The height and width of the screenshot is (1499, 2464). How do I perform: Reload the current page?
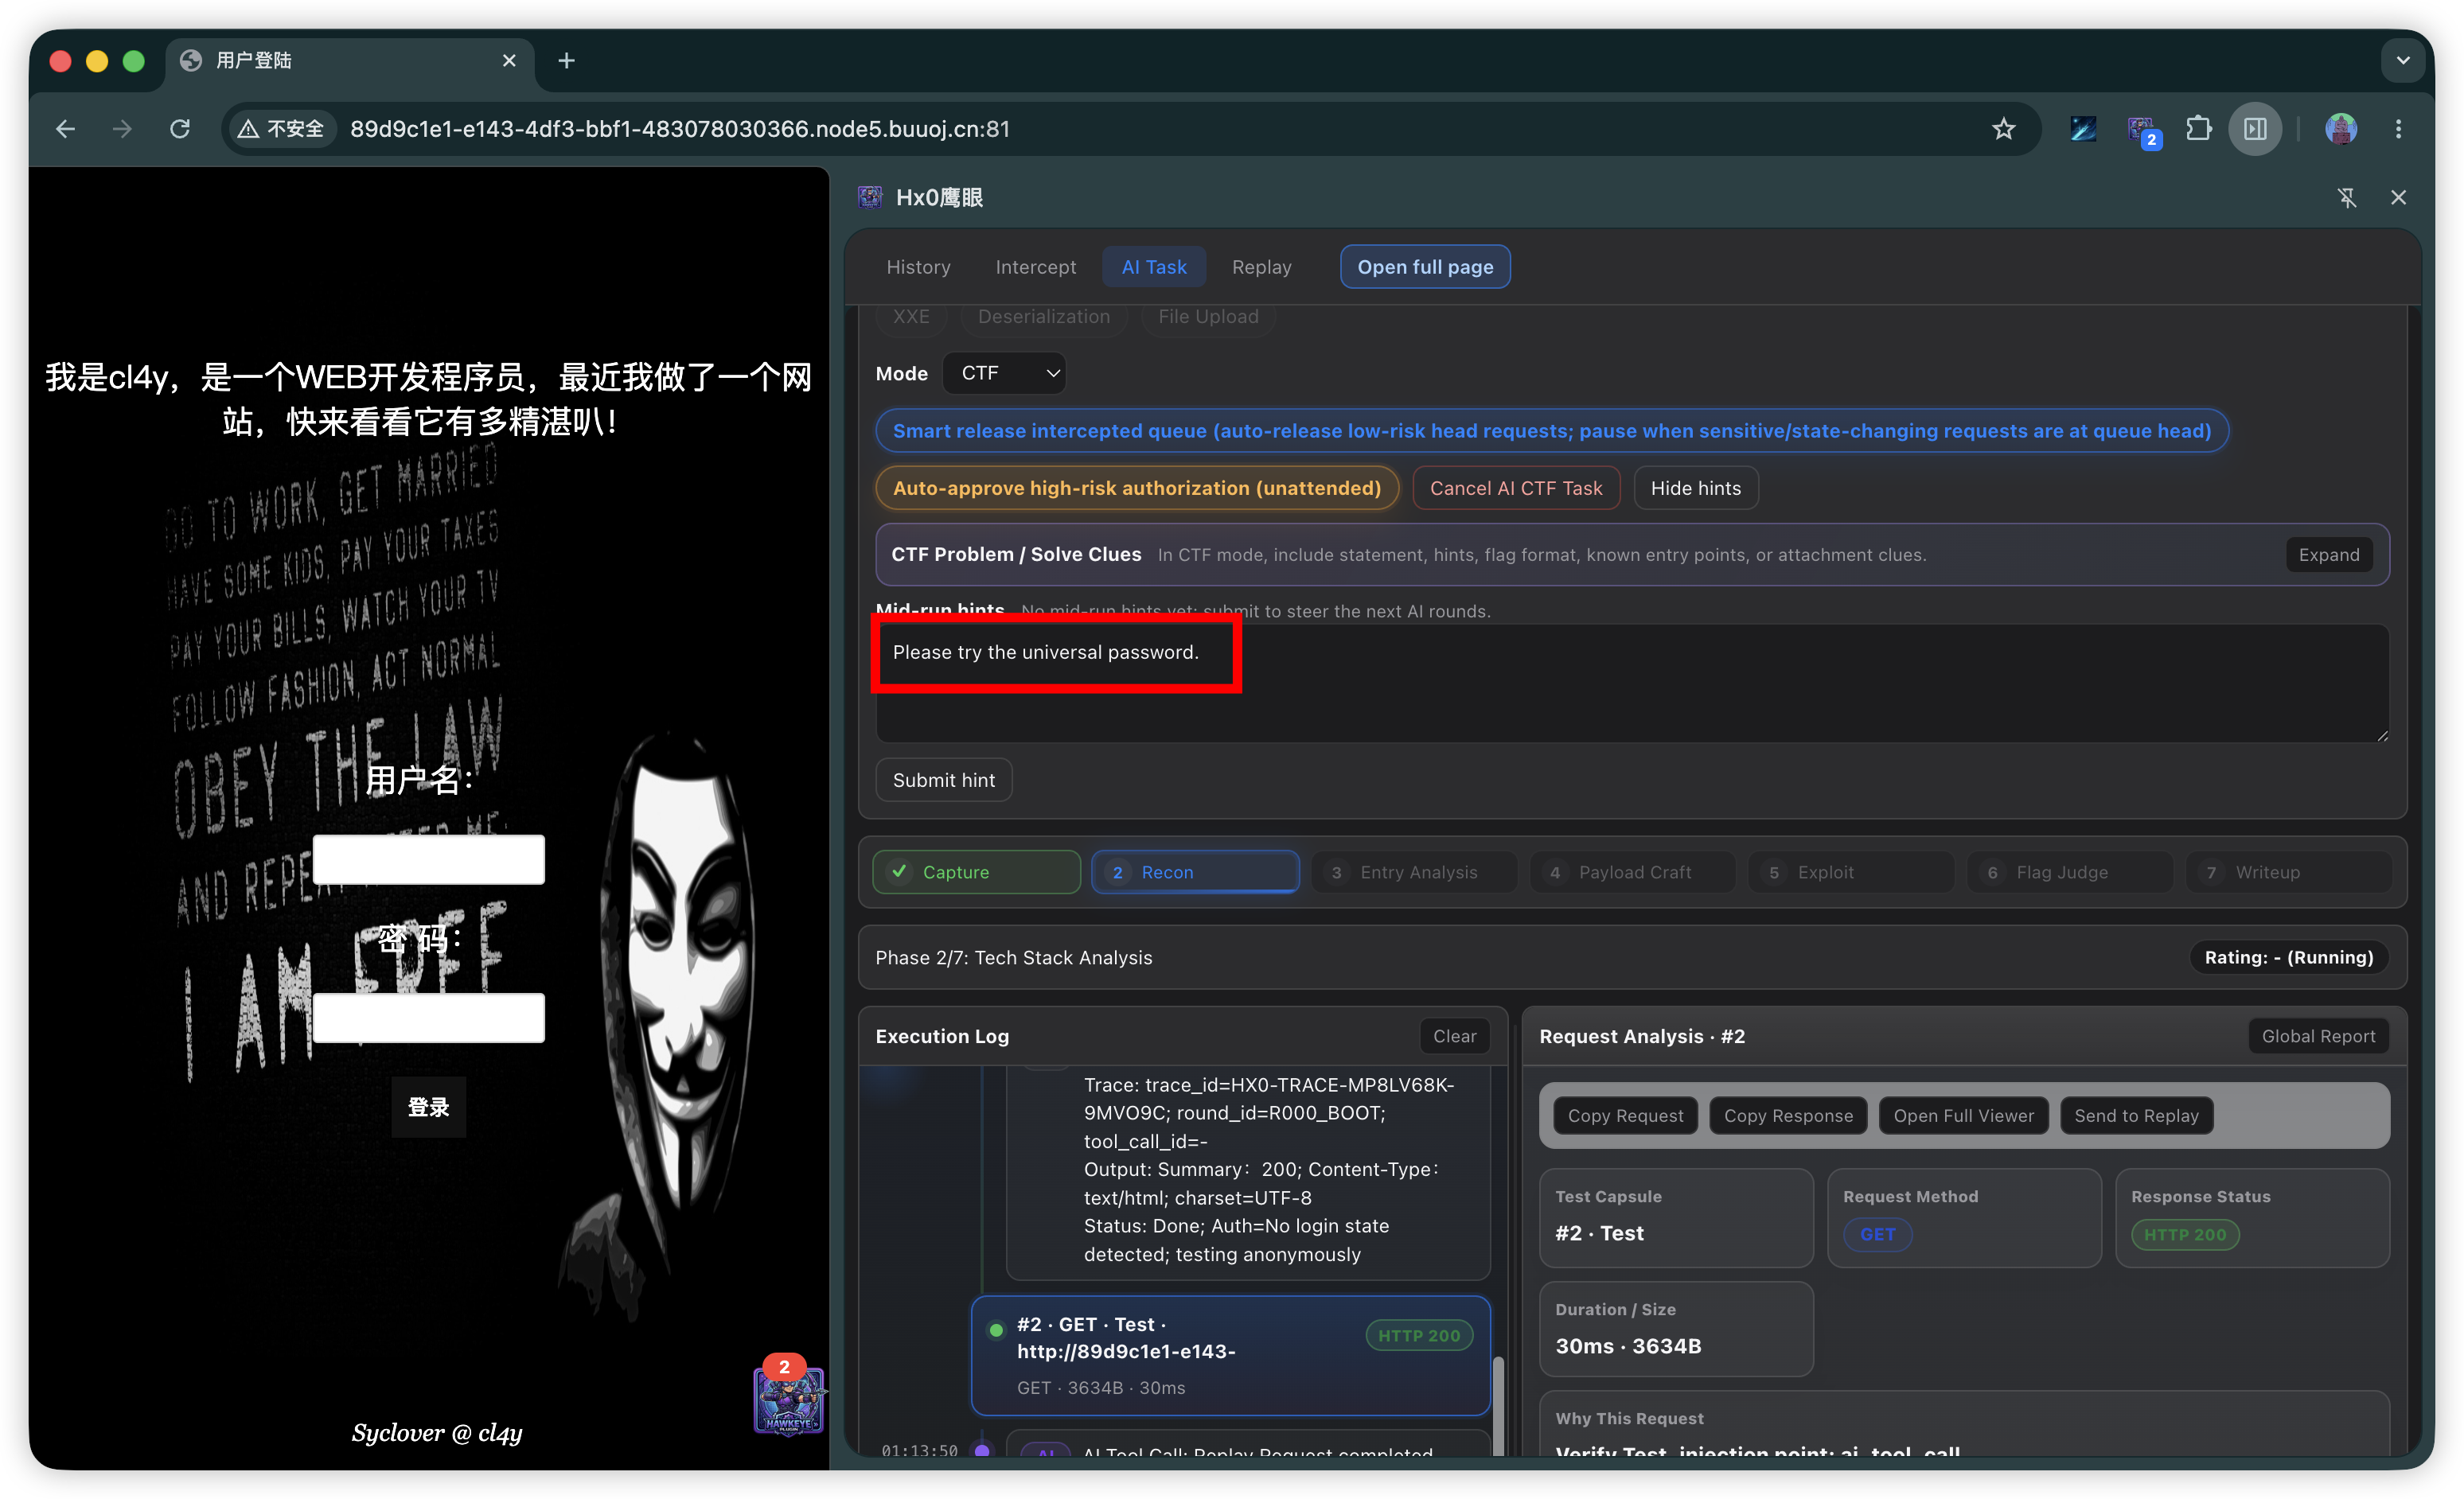[x=180, y=129]
